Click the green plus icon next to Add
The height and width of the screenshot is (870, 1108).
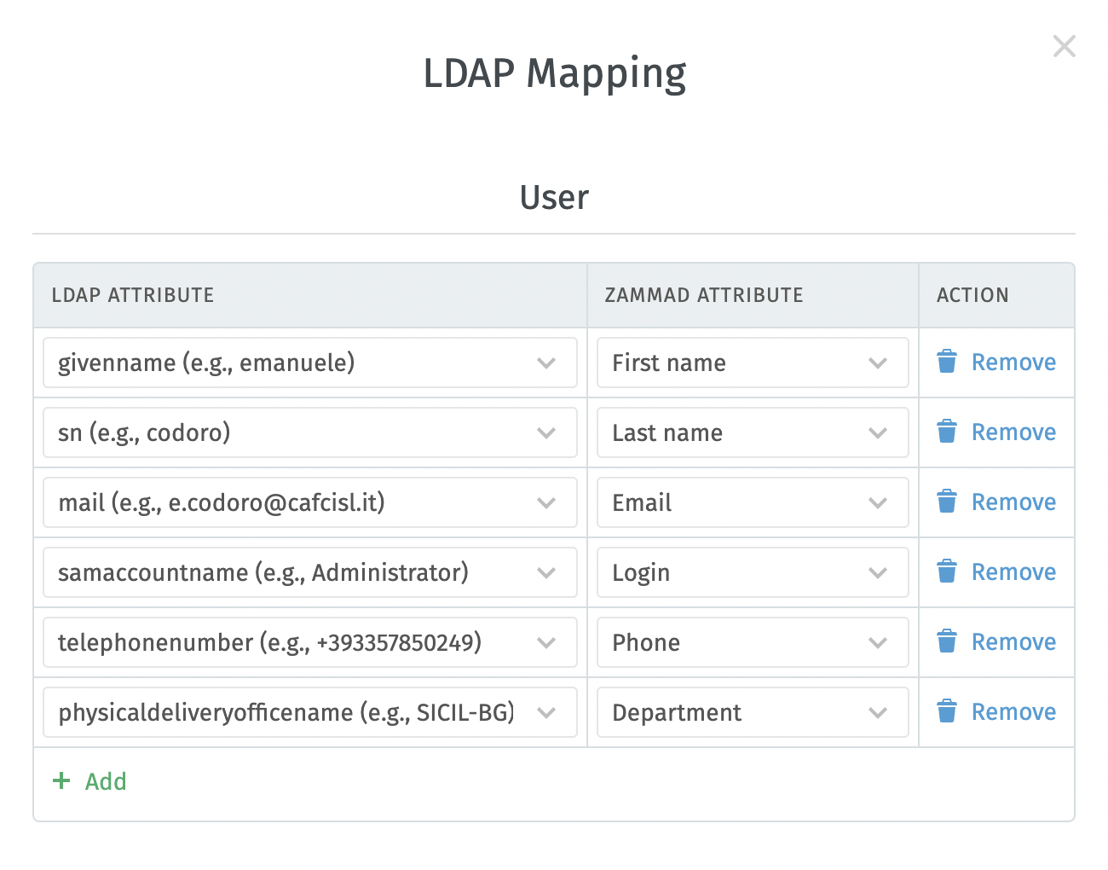coord(61,780)
